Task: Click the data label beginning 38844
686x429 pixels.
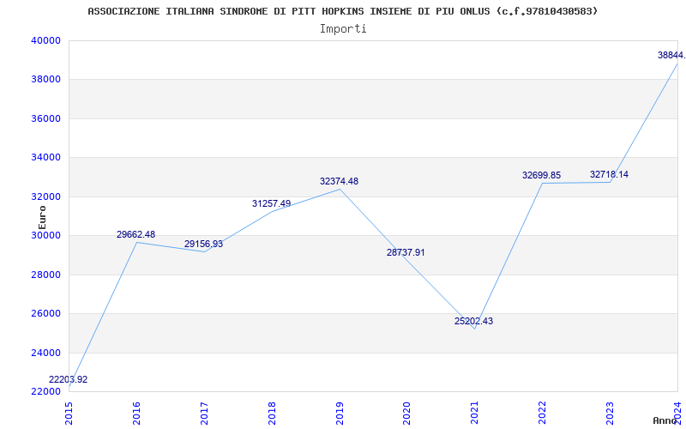Action: (671, 55)
